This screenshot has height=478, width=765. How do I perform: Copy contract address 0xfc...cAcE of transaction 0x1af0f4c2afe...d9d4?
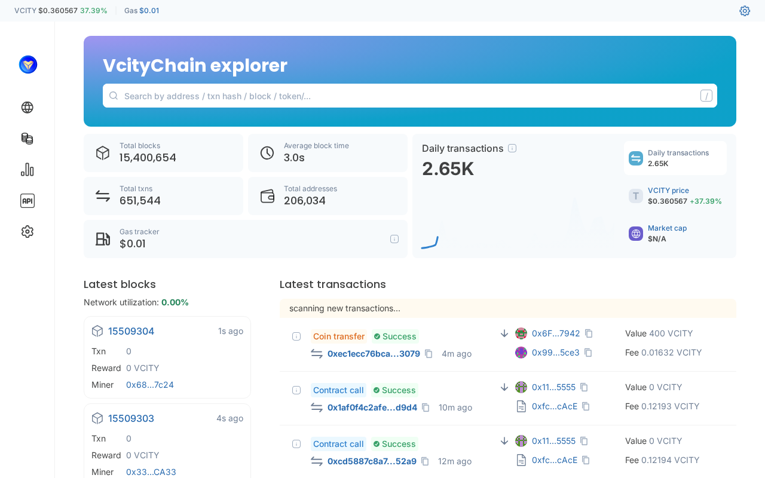(586, 406)
